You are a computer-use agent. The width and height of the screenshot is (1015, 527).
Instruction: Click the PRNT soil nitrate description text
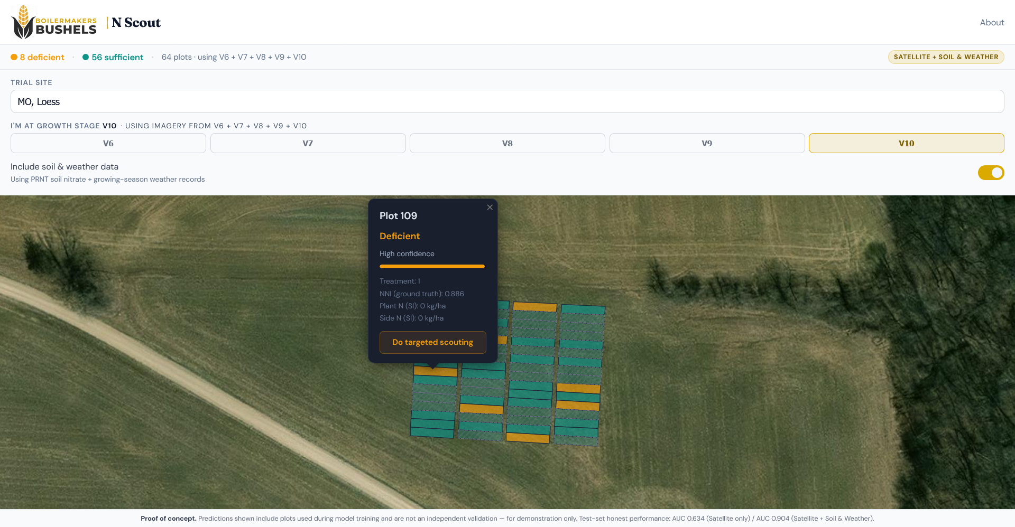tap(107, 180)
